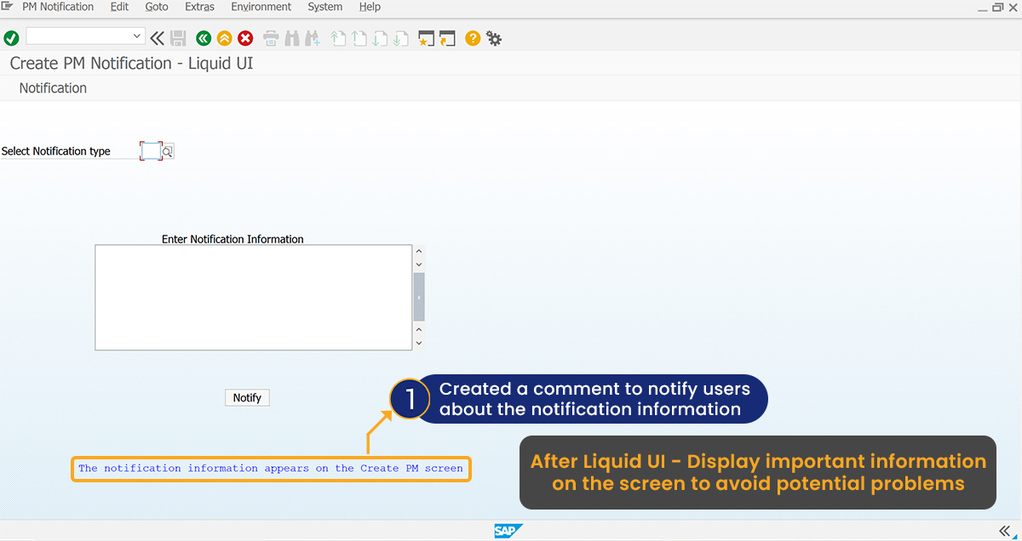Open the PM Notification menu

coord(58,7)
